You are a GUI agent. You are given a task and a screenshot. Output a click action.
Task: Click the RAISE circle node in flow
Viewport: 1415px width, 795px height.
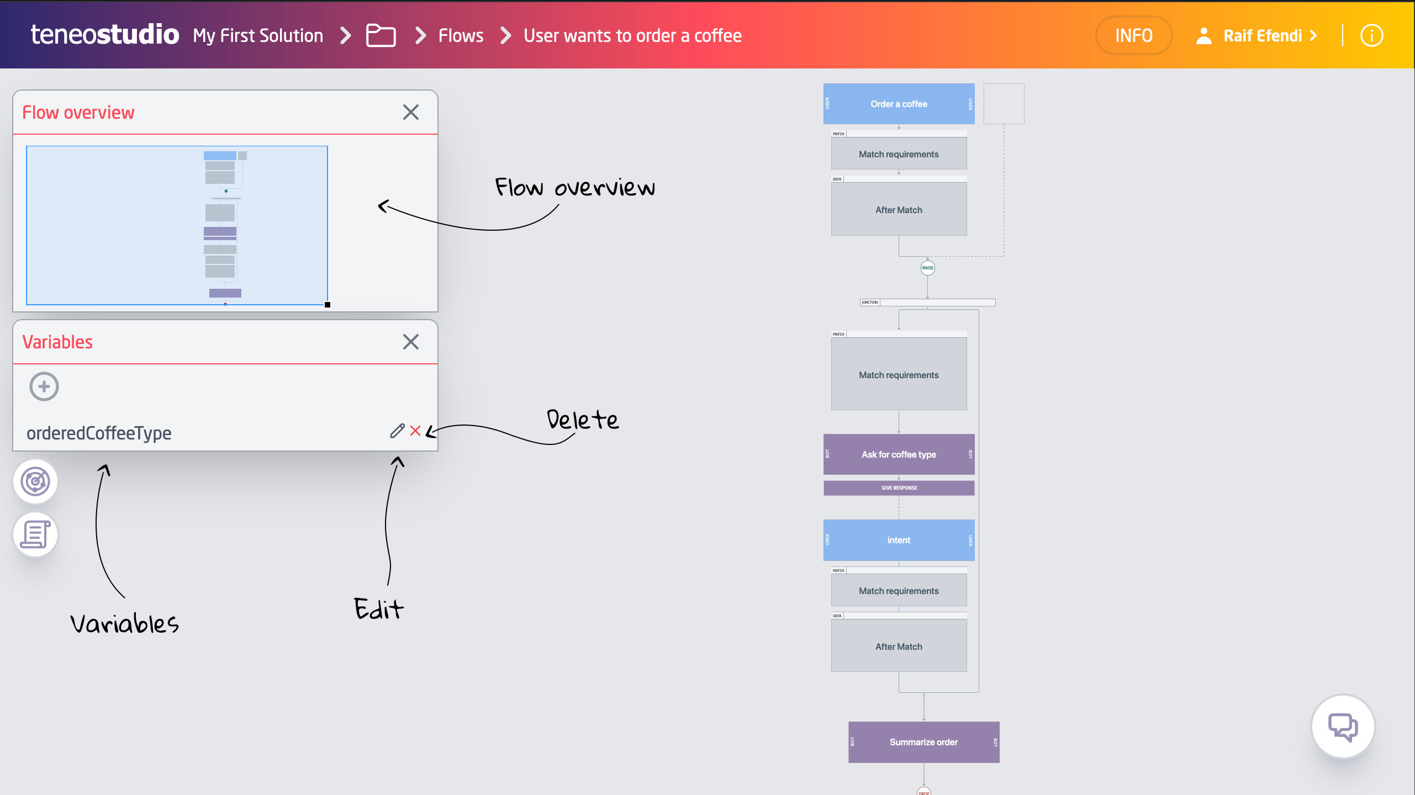(x=927, y=268)
